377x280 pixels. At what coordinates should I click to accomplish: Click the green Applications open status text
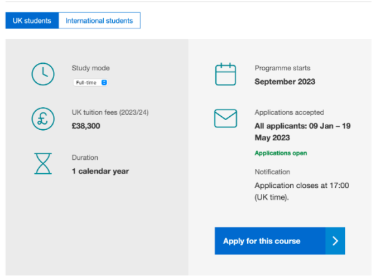(x=281, y=153)
